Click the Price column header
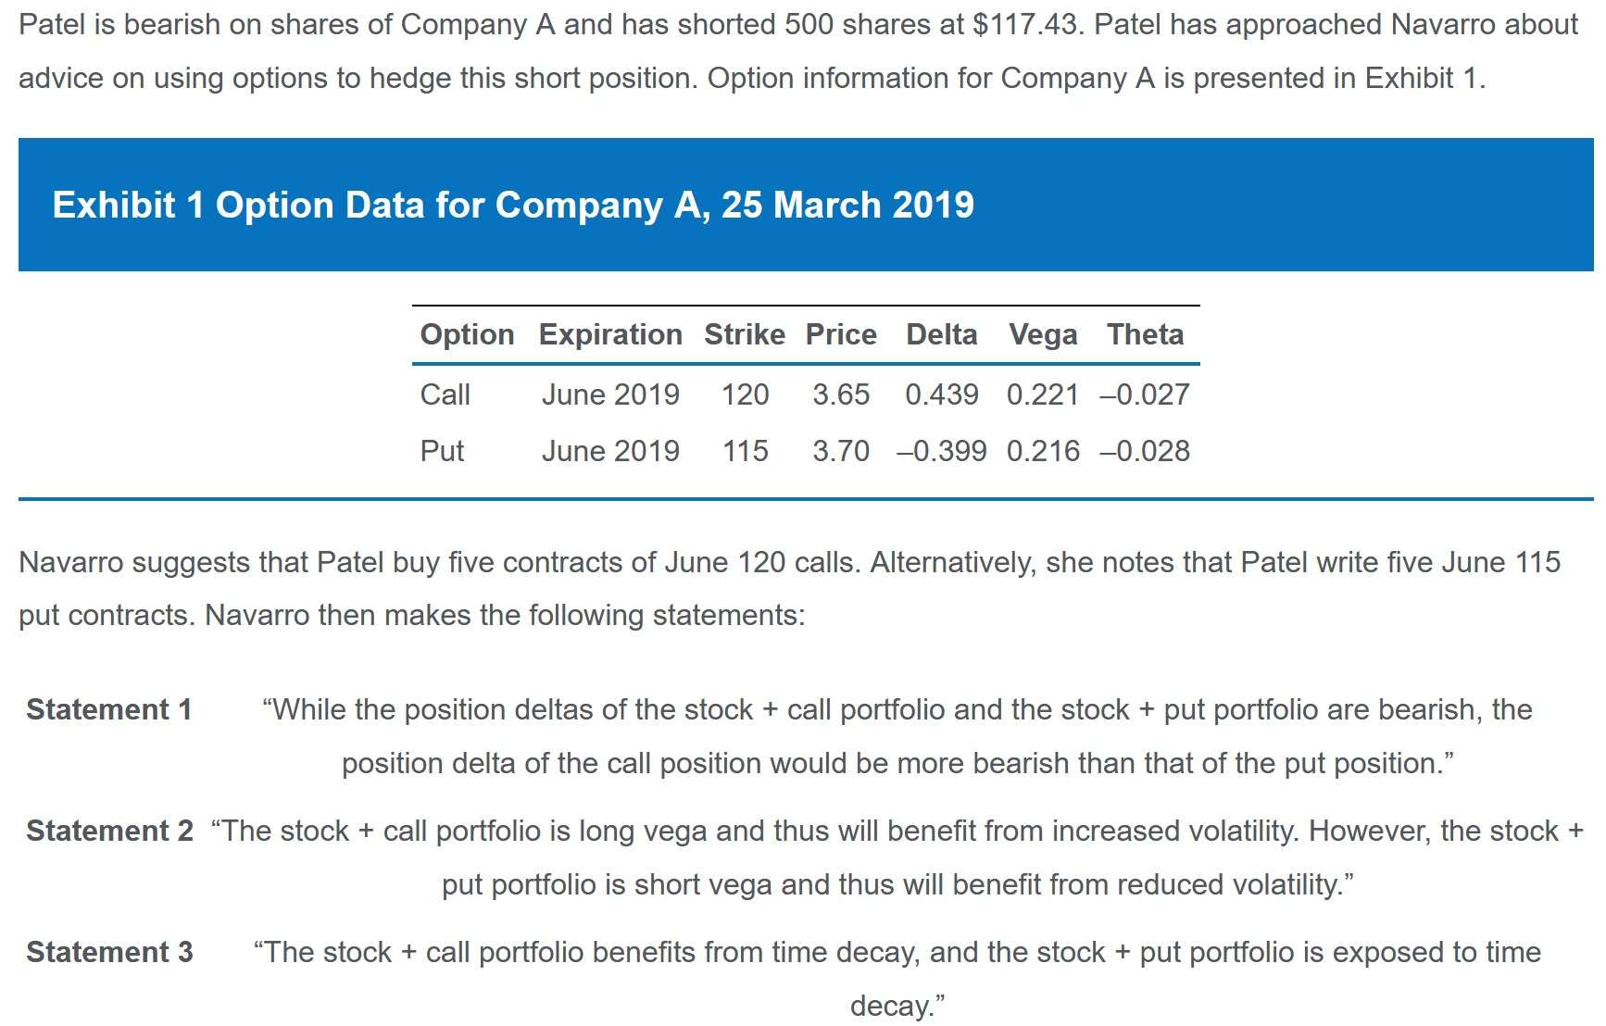Image resolution: width=1606 pixels, height=1026 pixels. tap(841, 334)
